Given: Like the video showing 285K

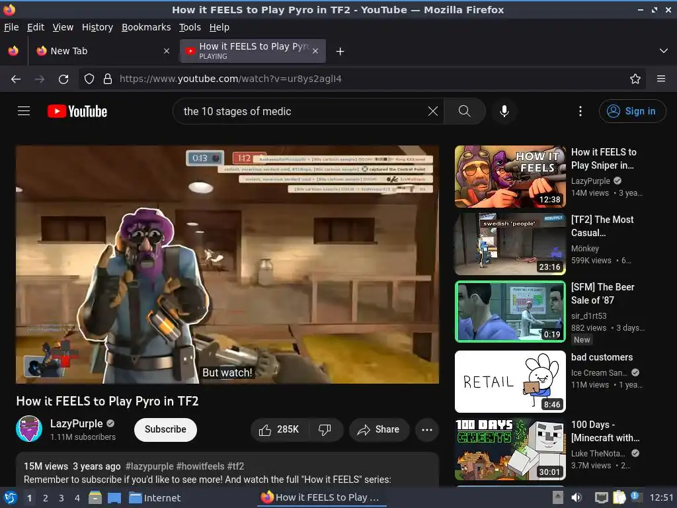Looking at the screenshot, I should (279, 429).
